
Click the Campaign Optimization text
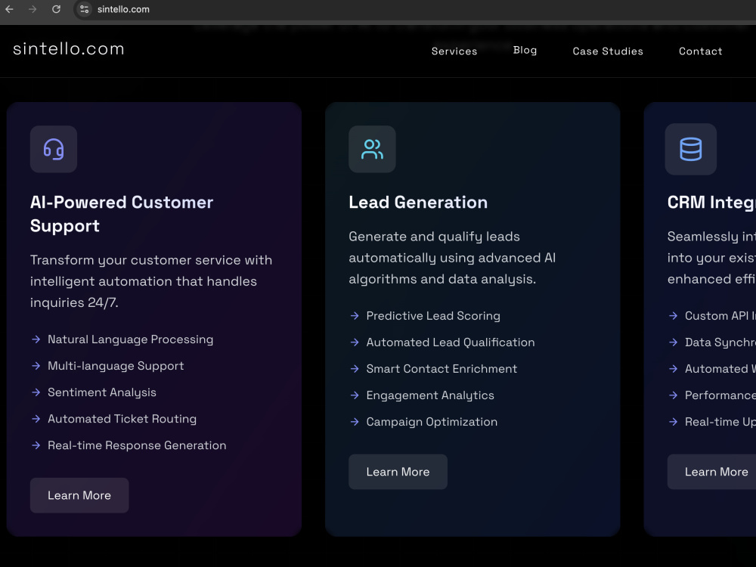coord(432,422)
